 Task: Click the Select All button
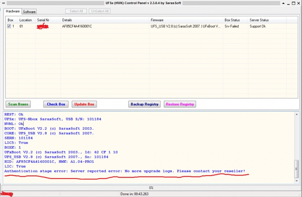[x=76, y=11]
